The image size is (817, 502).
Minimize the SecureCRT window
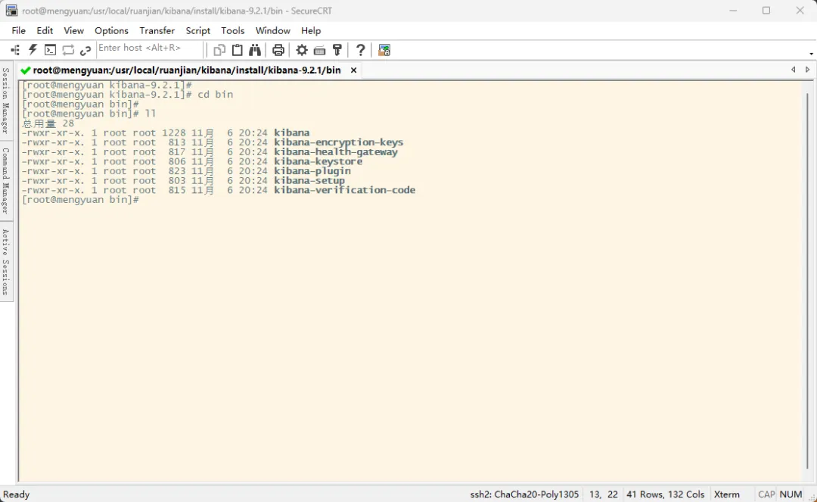733,11
